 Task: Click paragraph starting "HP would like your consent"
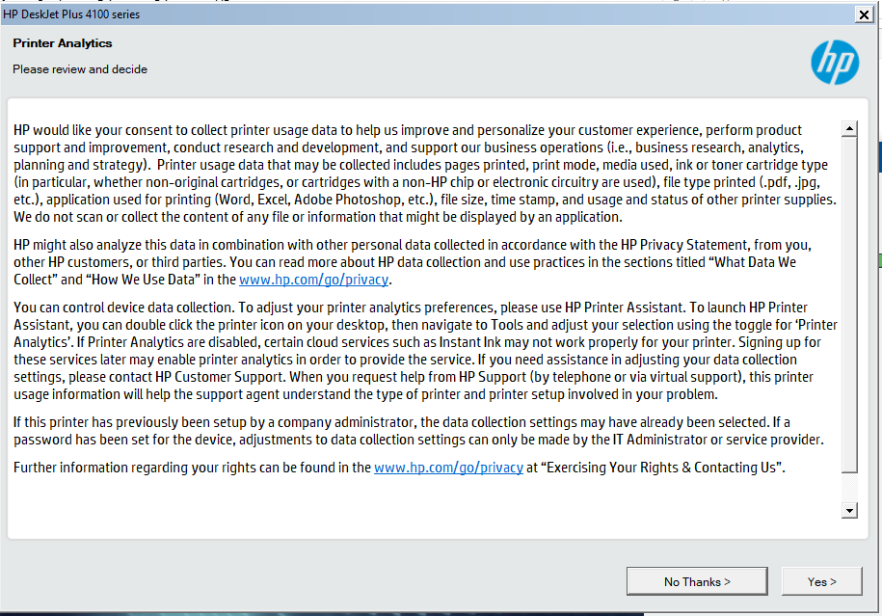[x=425, y=174]
